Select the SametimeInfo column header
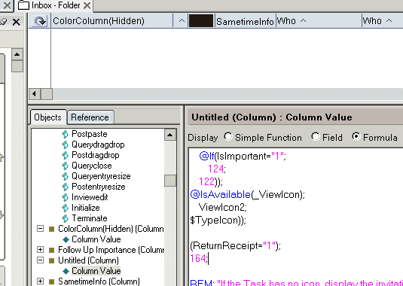 click(x=245, y=21)
